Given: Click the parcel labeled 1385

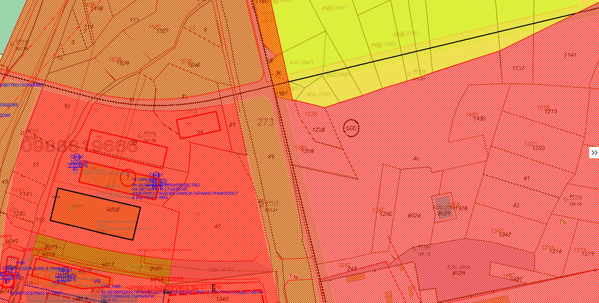Looking at the screenshot, I should 386,214.
